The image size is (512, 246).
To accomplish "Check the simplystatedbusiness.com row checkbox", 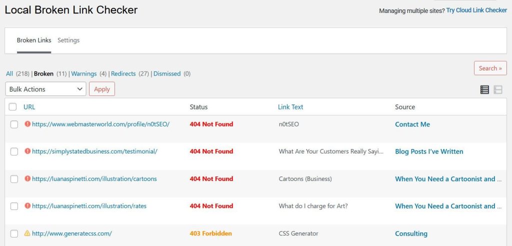I will click(x=14, y=151).
